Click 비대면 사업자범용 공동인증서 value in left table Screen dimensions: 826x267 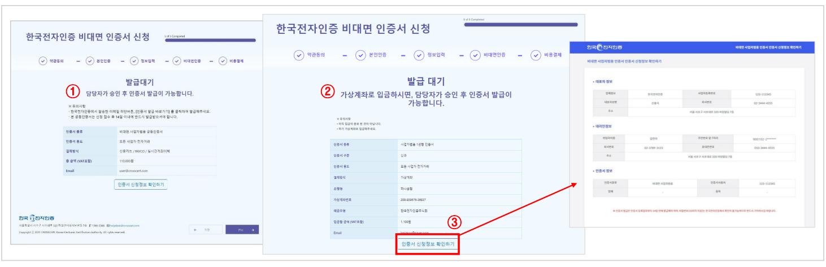click(x=141, y=130)
